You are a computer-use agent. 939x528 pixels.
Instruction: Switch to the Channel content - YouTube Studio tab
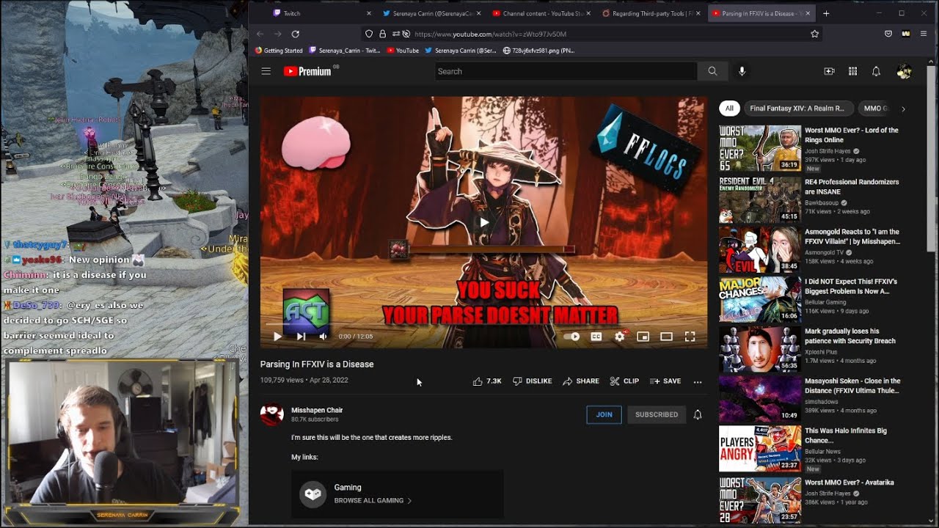[543, 13]
